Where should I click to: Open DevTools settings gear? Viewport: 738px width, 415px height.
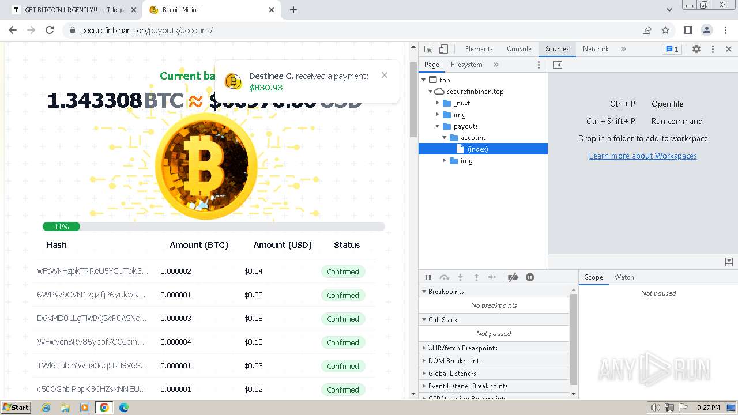(696, 49)
